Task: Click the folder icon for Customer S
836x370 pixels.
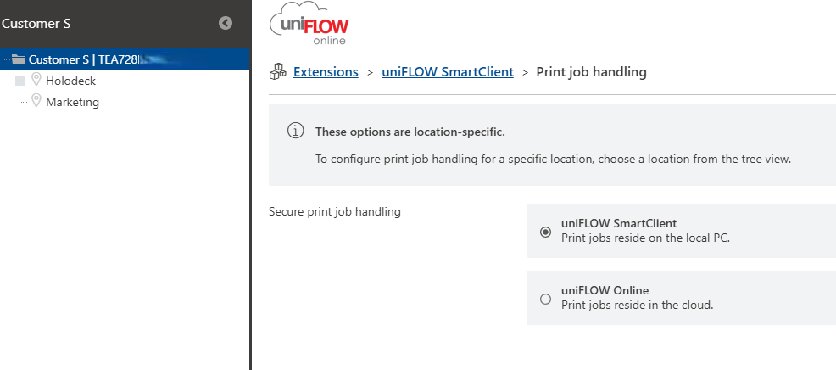Action: pos(19,59)
